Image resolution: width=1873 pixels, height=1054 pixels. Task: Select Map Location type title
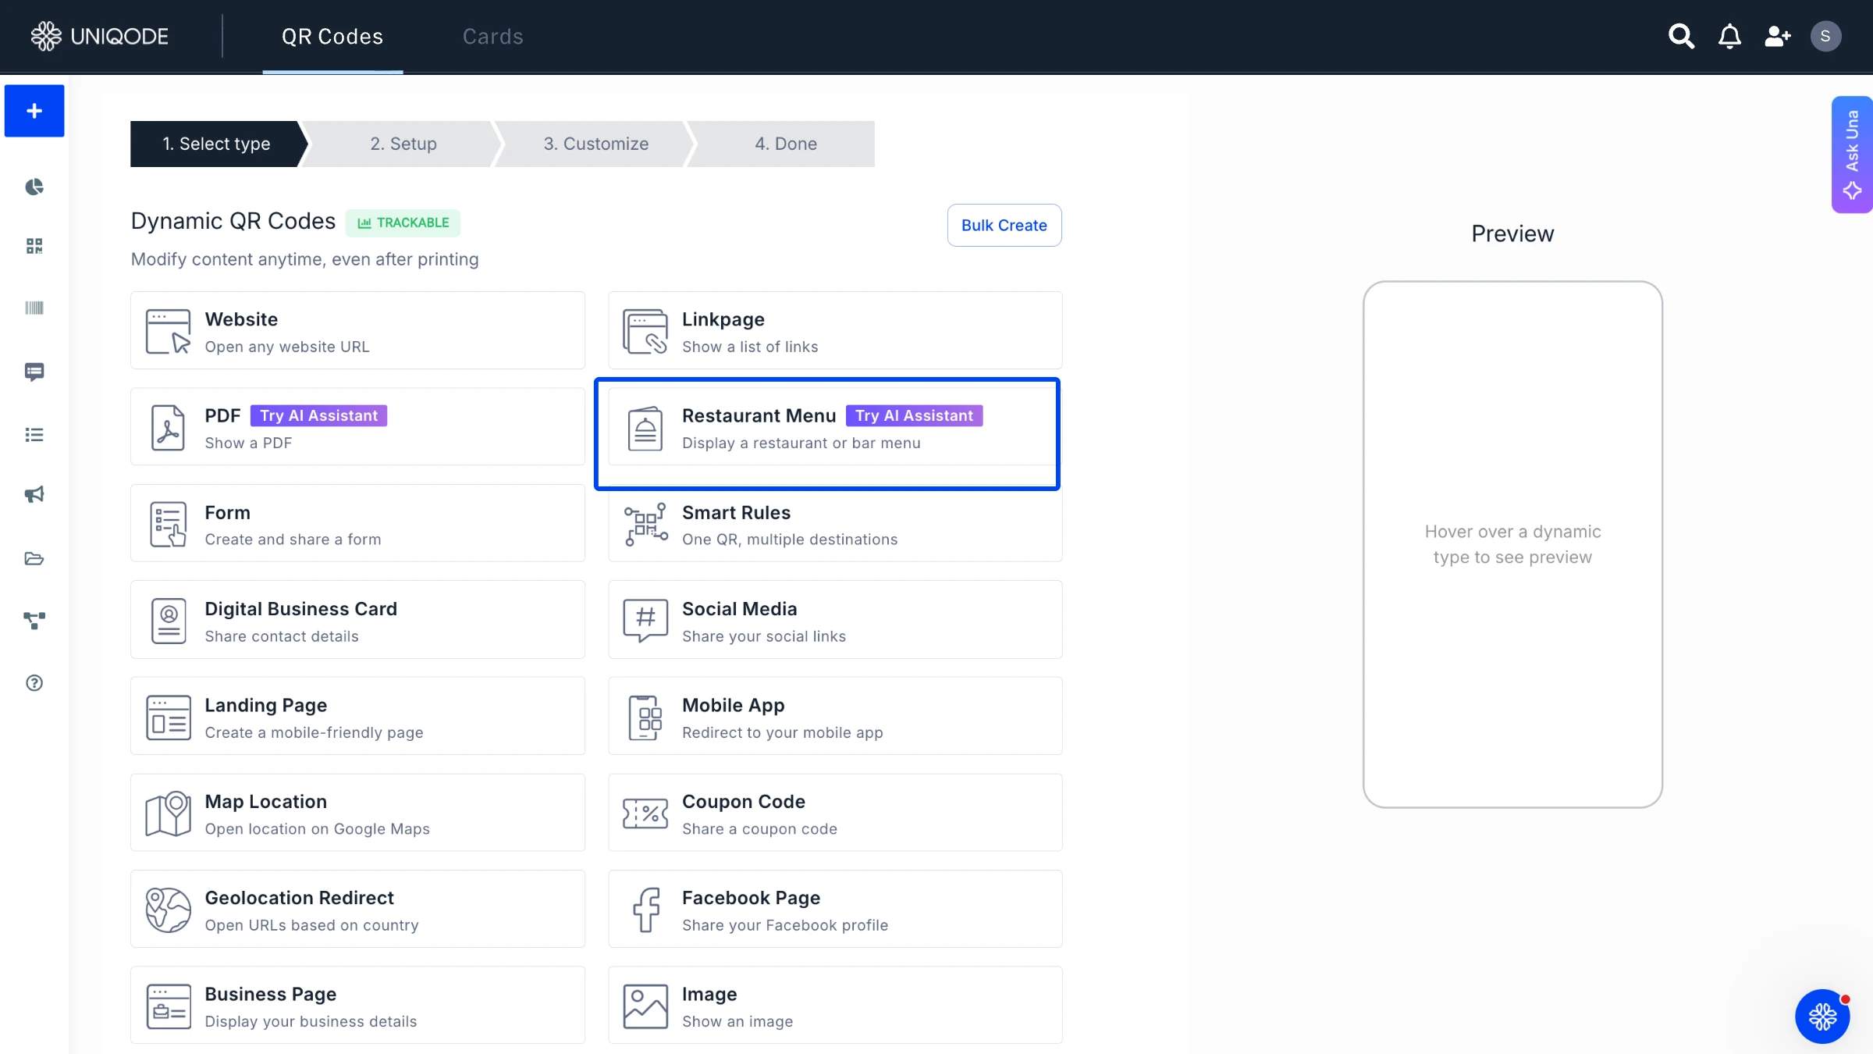pos(265,802)
